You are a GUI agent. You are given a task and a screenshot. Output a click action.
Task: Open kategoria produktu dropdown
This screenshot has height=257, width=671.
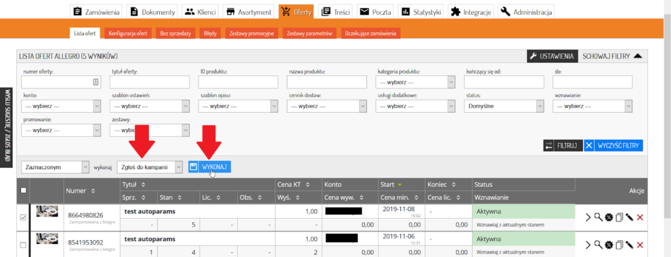(x=415, y=82)
